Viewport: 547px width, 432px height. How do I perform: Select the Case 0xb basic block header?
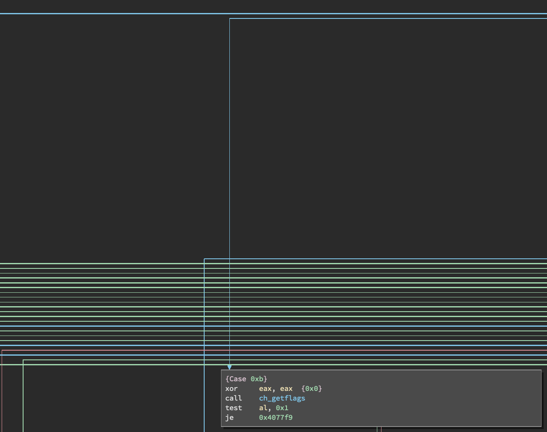pyautogui.click(x=246, y=379)
